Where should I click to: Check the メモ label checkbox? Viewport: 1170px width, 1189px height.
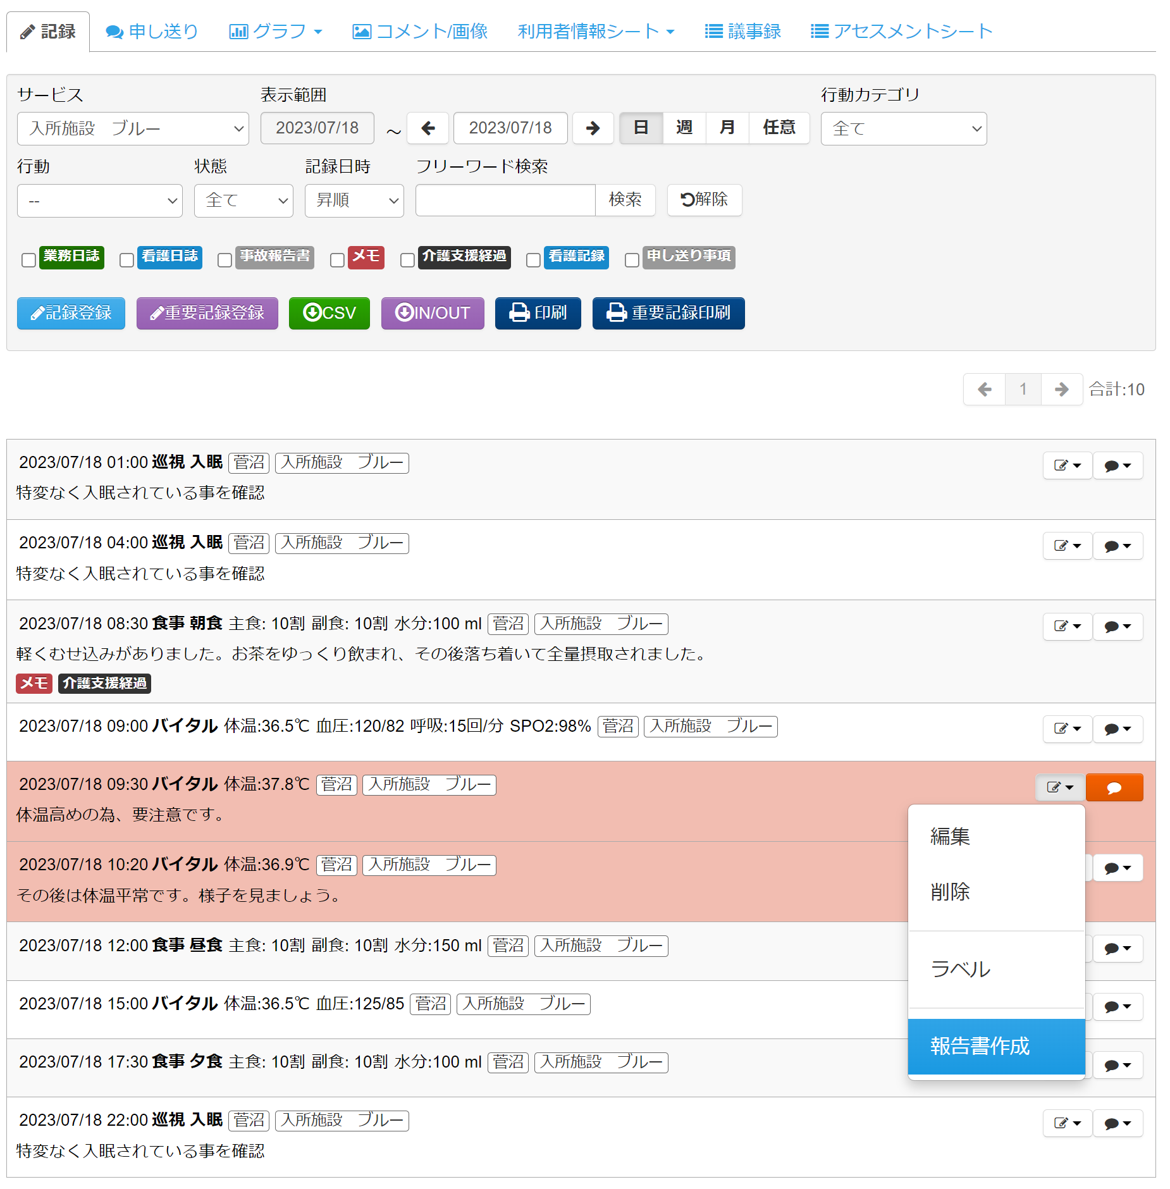coord(337,260)
